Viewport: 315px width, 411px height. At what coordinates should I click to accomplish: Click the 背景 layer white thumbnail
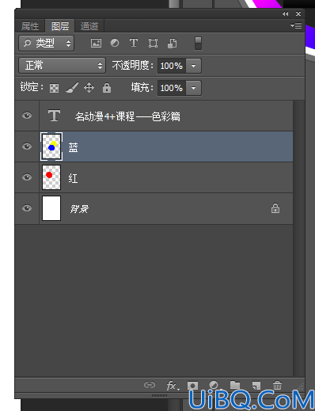click(51, 208)
